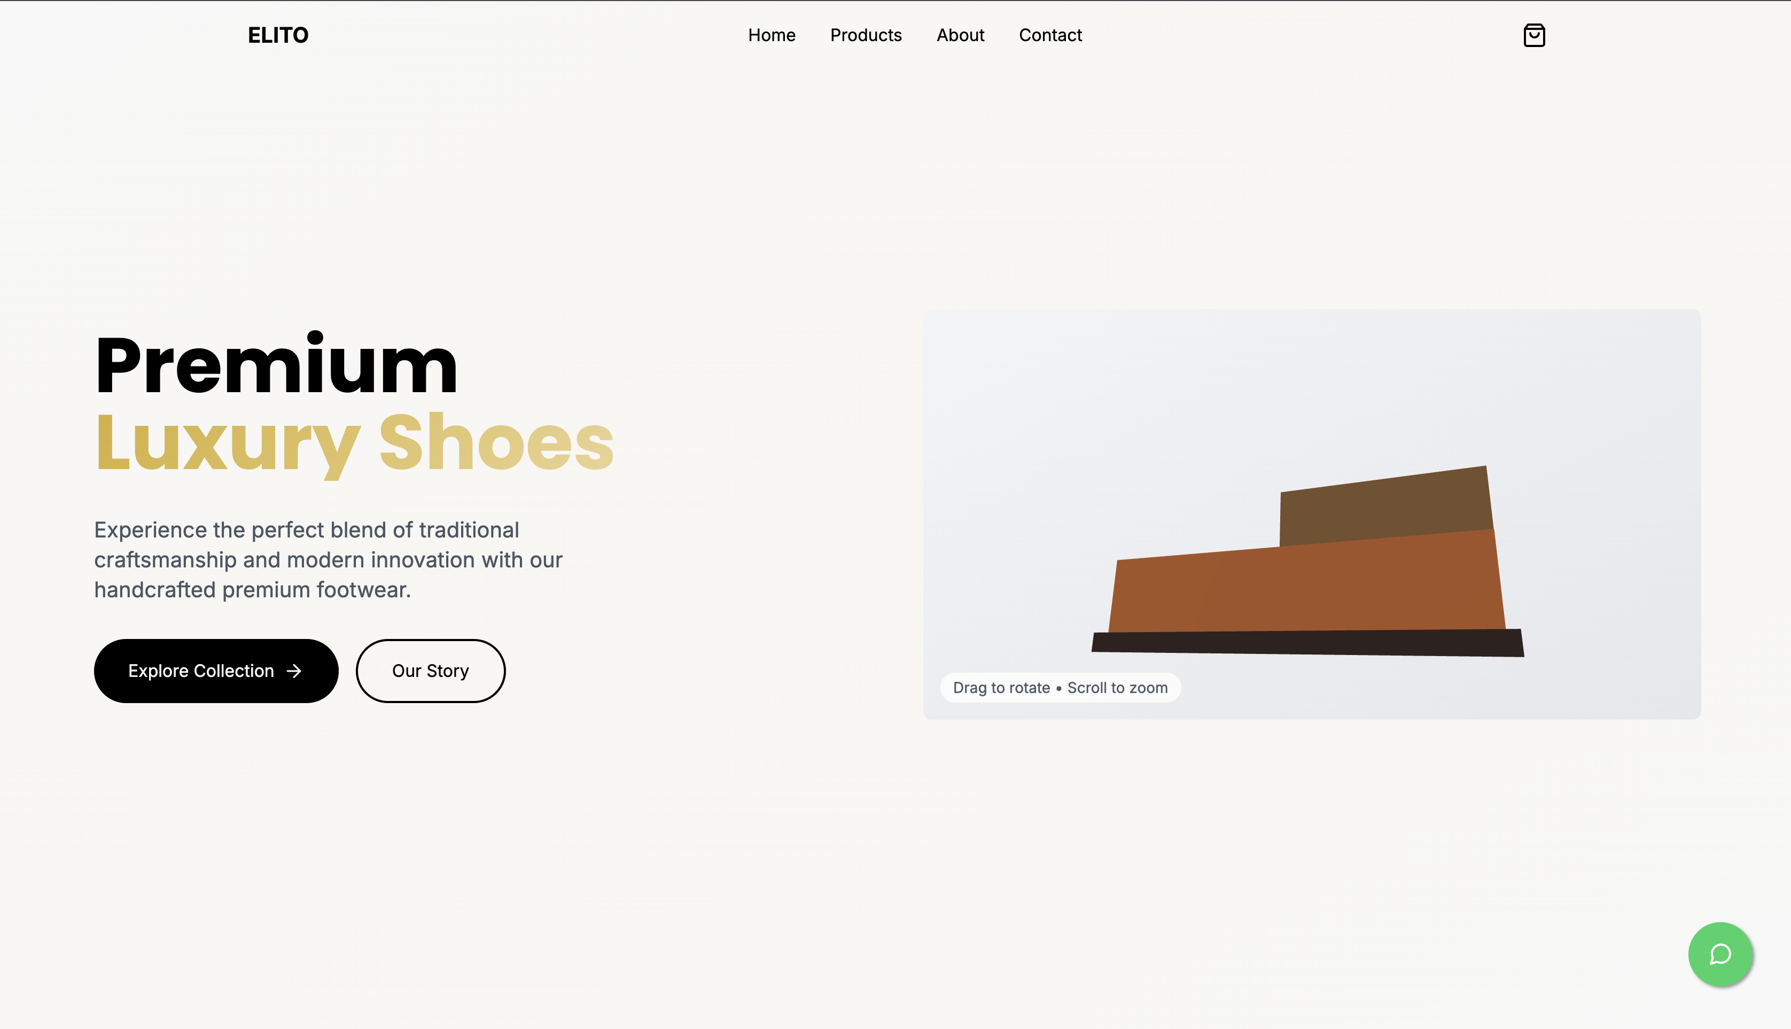Click the speech bubble inside the green button
The image size is (1791, 1029).
[x=1720, y=955]
